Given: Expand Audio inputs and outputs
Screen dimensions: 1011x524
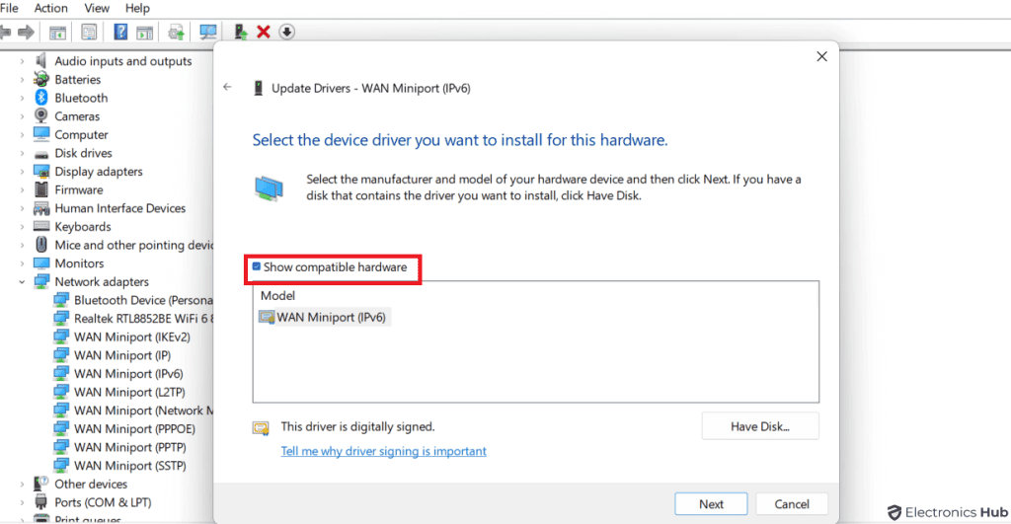Looking at the screenshot, I should tap(22, 61).
